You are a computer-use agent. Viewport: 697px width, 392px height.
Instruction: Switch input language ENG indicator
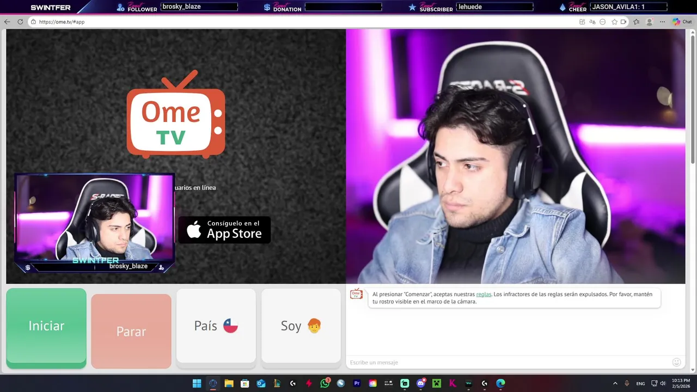tap(640, 383)
